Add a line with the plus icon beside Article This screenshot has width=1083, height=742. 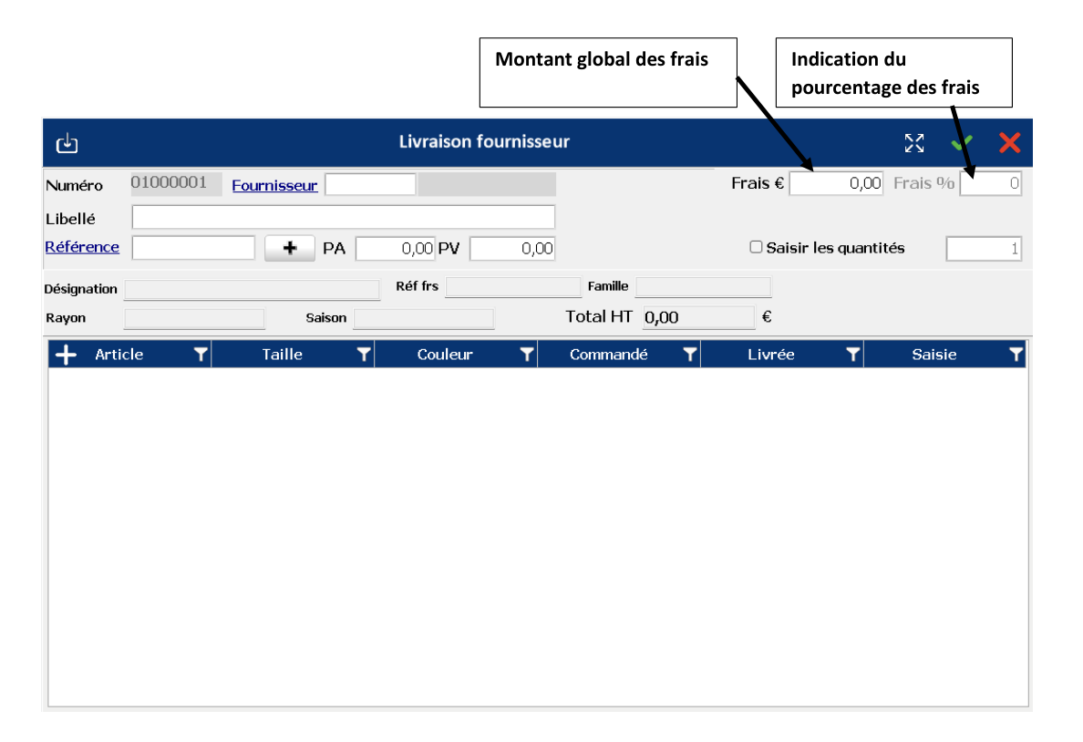pyautogui.click(x=66, y=355)
